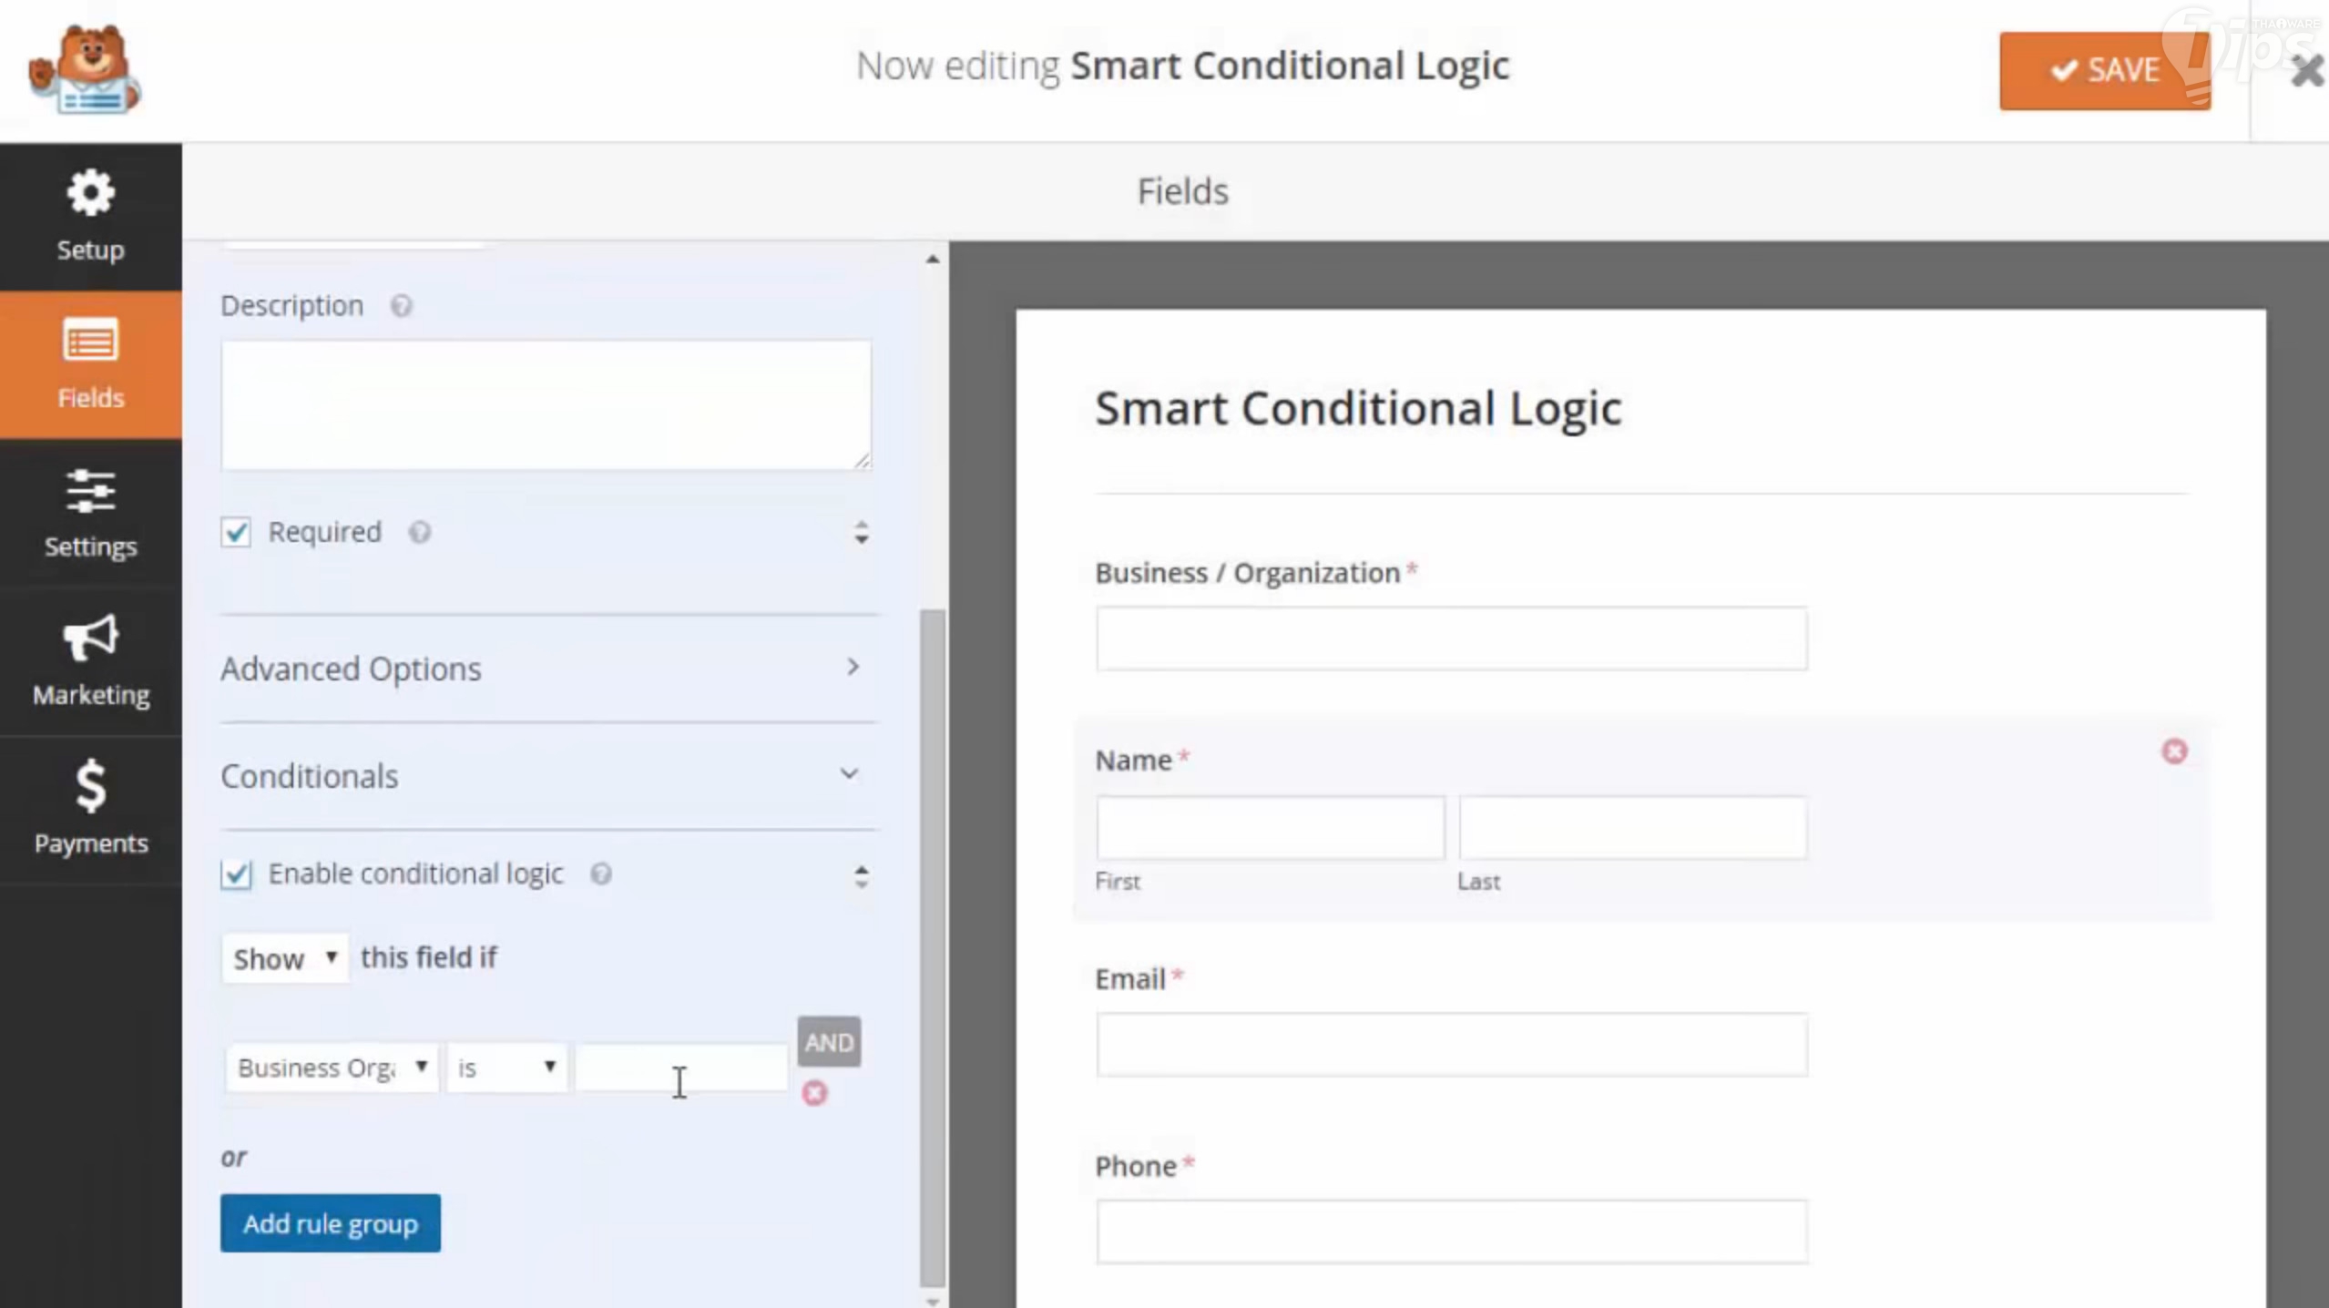Click the Add rule group button
This screenshot has height=1308, width=2329.
coord(330,1223)
